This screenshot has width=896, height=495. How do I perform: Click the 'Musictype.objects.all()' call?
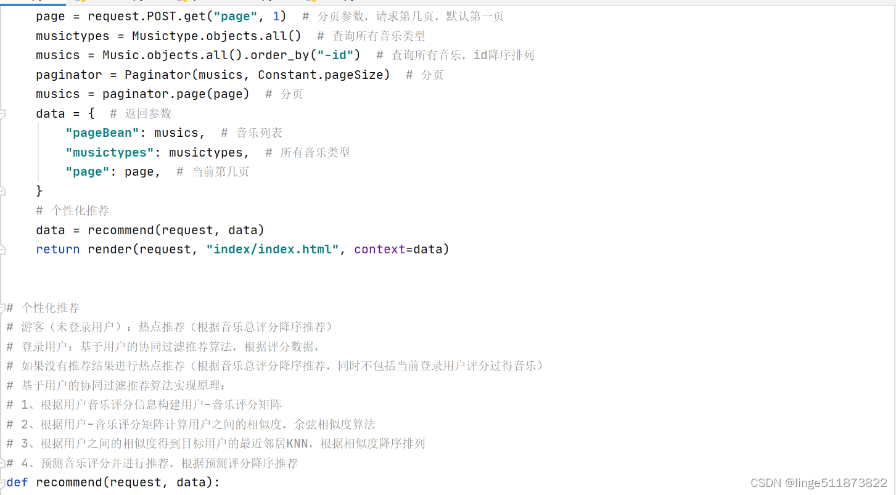click(x=216, y=36)
